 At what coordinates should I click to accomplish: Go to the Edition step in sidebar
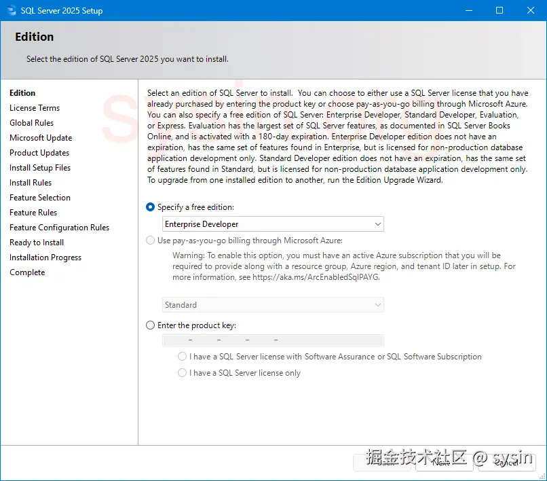[22, 93]
